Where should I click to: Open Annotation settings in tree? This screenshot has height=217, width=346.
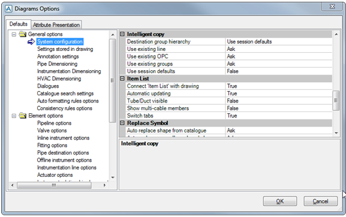click(58, 56)
